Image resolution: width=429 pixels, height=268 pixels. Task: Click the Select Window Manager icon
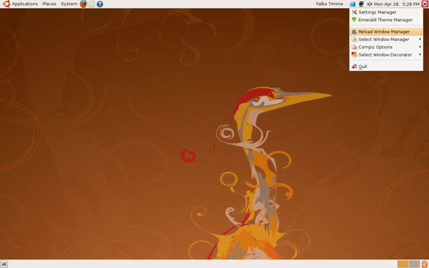point(354,39)
